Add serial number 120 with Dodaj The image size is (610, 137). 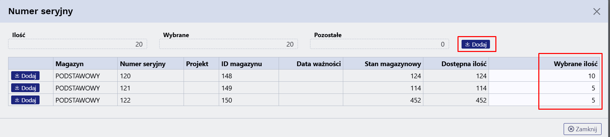[25, 76]
